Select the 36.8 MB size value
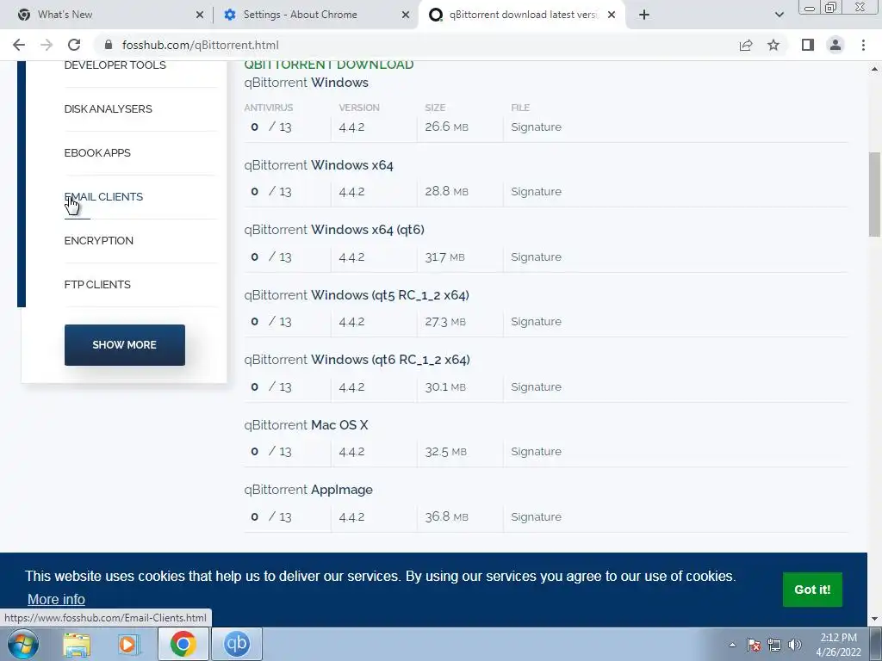 446,516
